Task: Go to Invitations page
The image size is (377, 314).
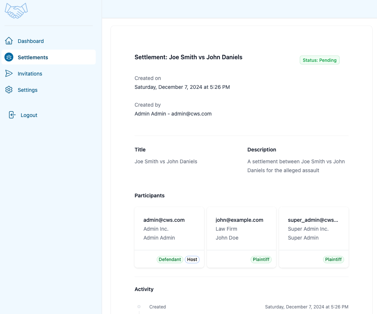Action: pyautogui.click(x=30, y=74)
